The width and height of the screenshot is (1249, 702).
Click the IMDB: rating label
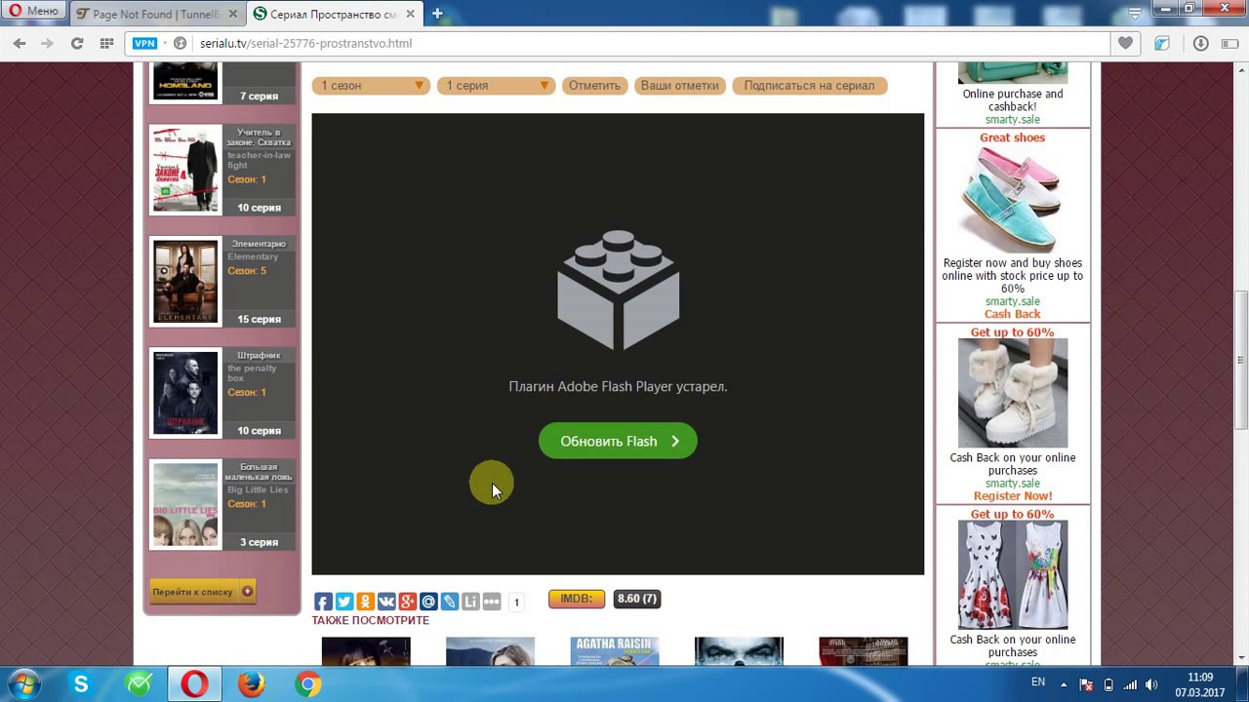point(577,599)
